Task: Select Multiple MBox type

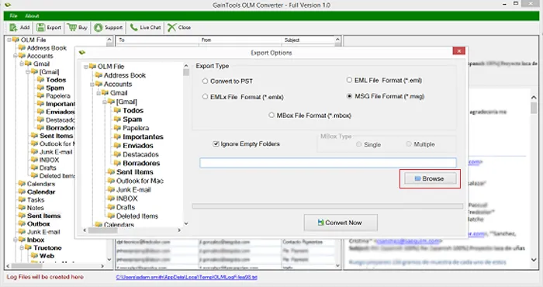Action: coord(409,144)
